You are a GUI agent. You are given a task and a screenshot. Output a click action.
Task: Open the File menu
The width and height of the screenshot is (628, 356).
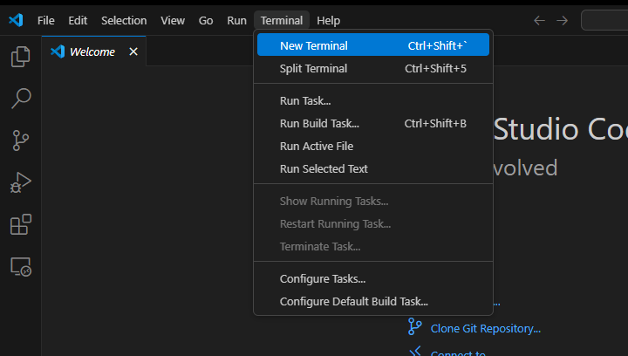(45, 20)
